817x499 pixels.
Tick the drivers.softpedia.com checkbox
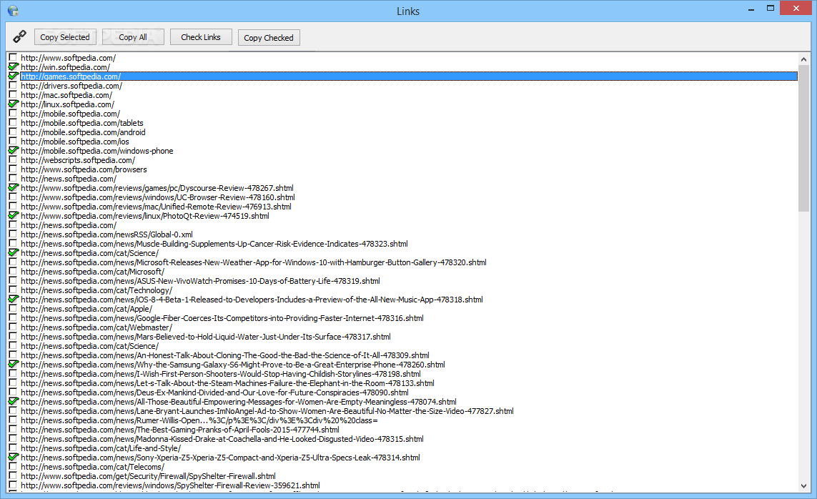12,85
